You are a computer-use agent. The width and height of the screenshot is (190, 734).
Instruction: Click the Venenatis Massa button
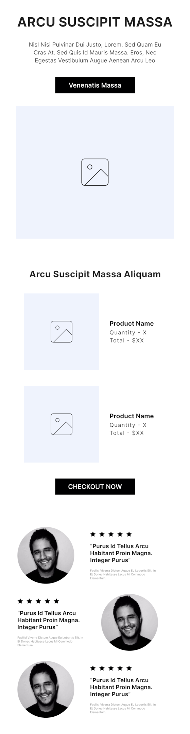pos(95,85)
